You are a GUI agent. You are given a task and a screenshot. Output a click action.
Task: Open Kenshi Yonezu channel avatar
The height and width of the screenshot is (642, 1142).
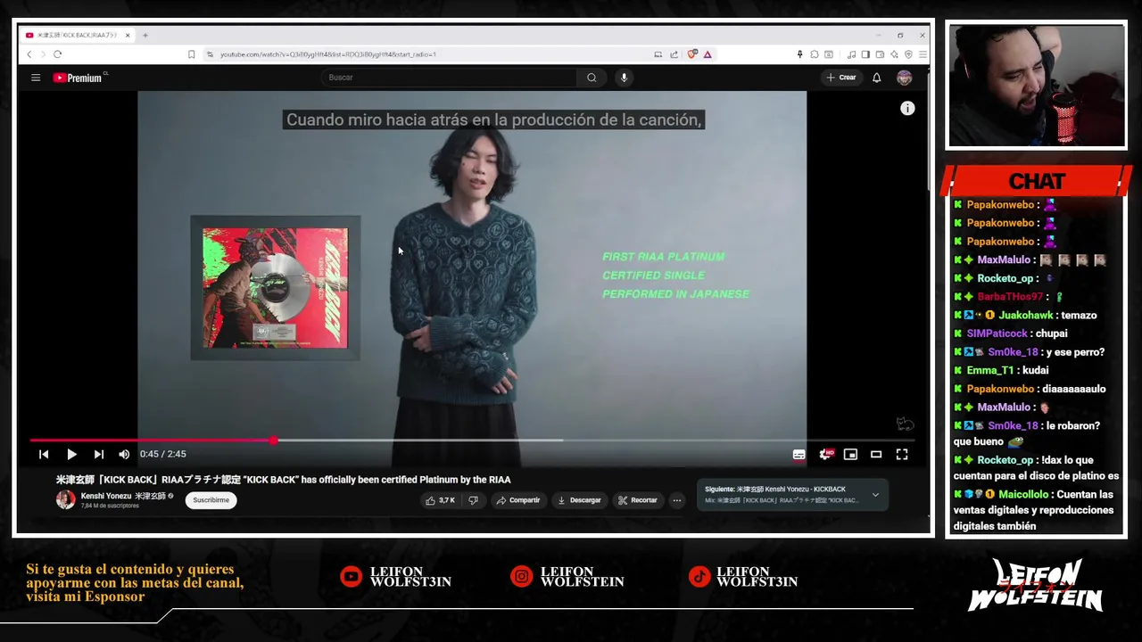(66, 500)
